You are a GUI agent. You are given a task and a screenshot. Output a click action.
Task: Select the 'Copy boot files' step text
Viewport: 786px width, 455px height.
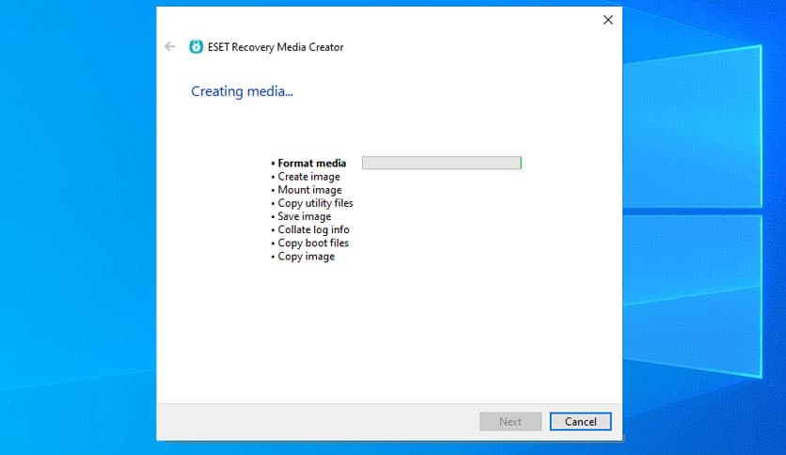pos(313,243)
